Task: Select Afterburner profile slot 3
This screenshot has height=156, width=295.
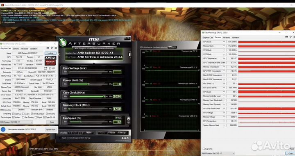Action: [x=77, y=133]
